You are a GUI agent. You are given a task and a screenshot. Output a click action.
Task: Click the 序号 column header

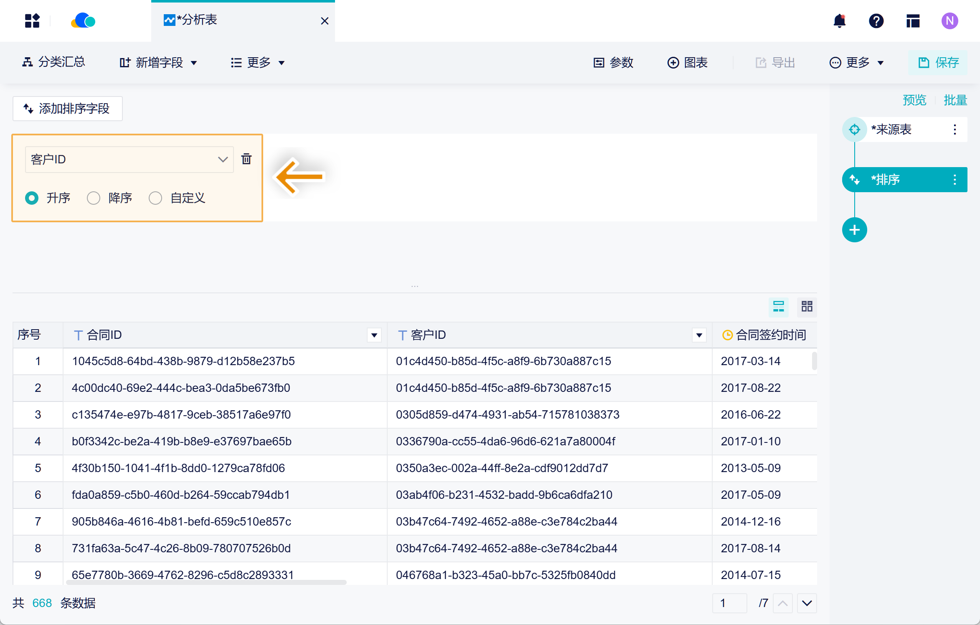click(38, 335)
